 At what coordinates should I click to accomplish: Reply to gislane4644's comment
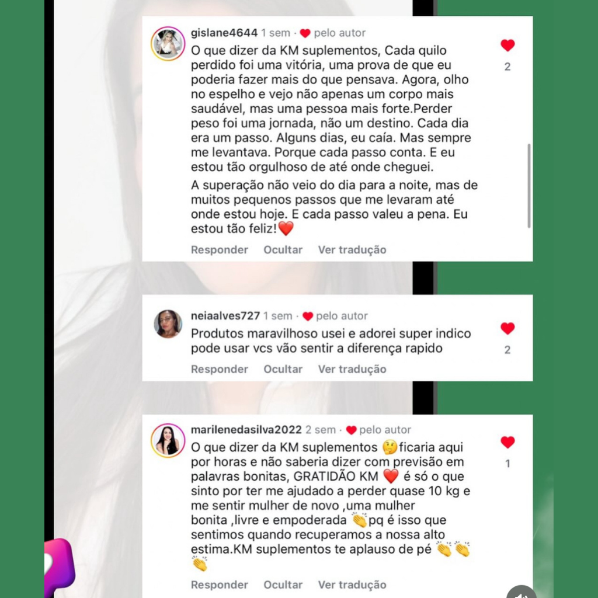click(220, 250)
